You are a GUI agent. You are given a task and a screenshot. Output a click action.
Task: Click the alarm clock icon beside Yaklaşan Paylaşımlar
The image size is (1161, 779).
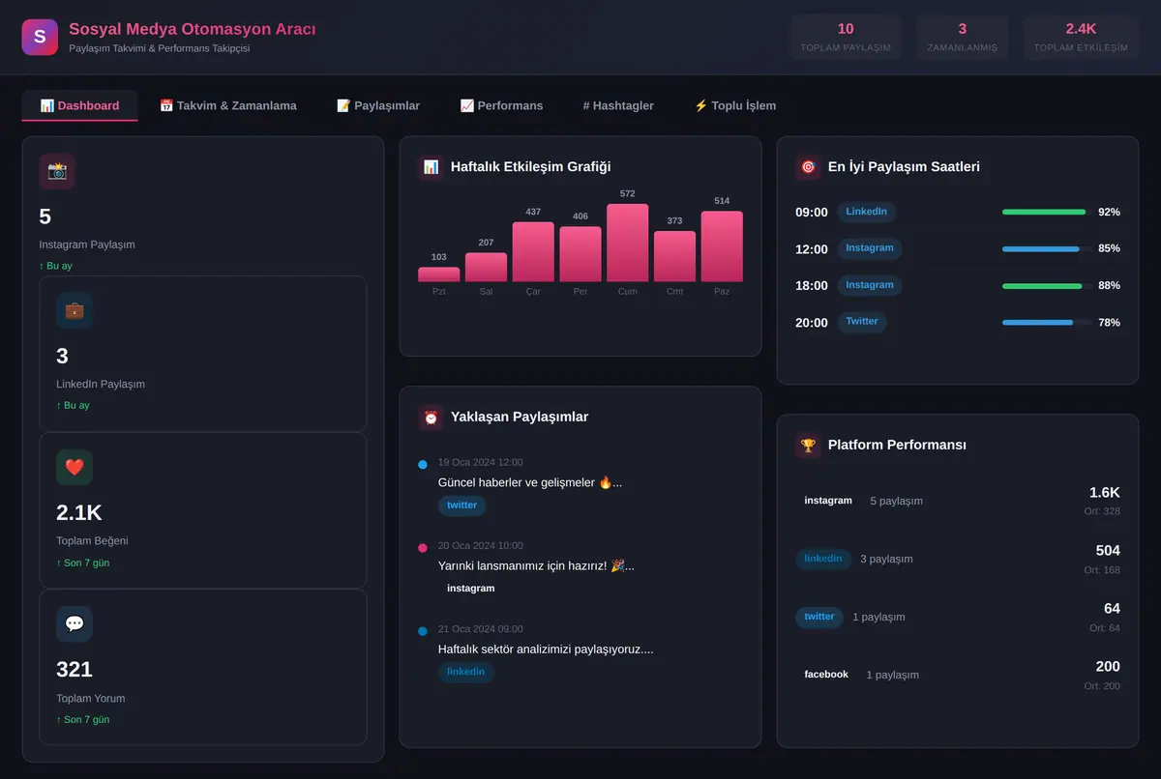pyautogui.click(x=431, y=418)
